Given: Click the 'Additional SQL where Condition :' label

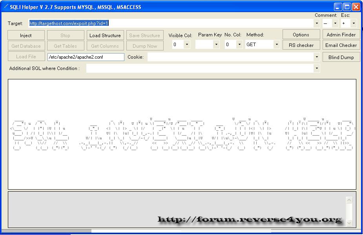Looking at the screenshot, I should [44, 68].
